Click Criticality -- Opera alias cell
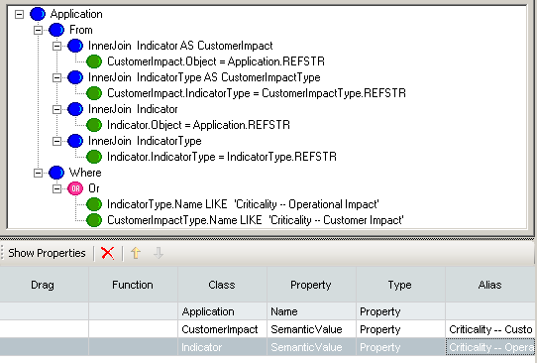 [490, 347]
